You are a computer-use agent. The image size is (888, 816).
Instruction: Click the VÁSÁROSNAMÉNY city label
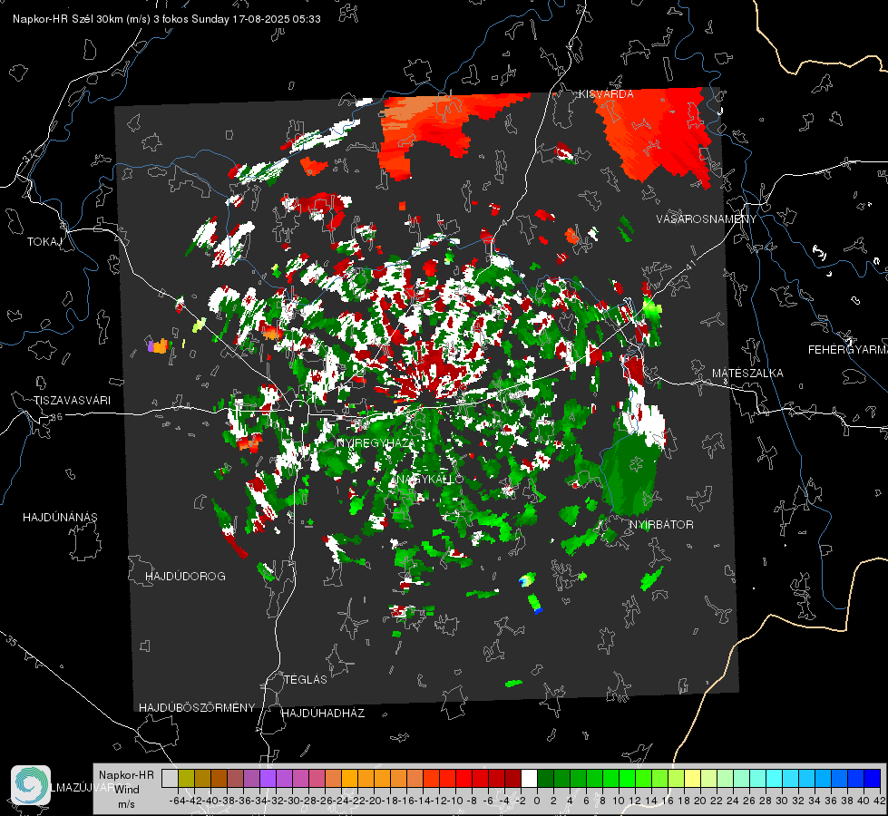point(707,219)
